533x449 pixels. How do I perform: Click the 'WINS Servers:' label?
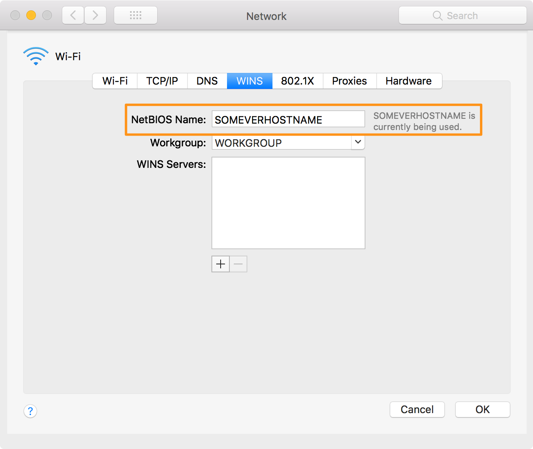(172, 164)
